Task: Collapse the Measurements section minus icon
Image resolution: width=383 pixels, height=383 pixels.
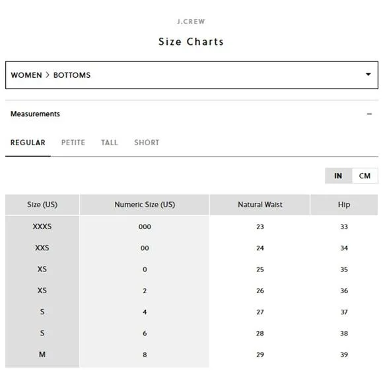Action: 369,114
